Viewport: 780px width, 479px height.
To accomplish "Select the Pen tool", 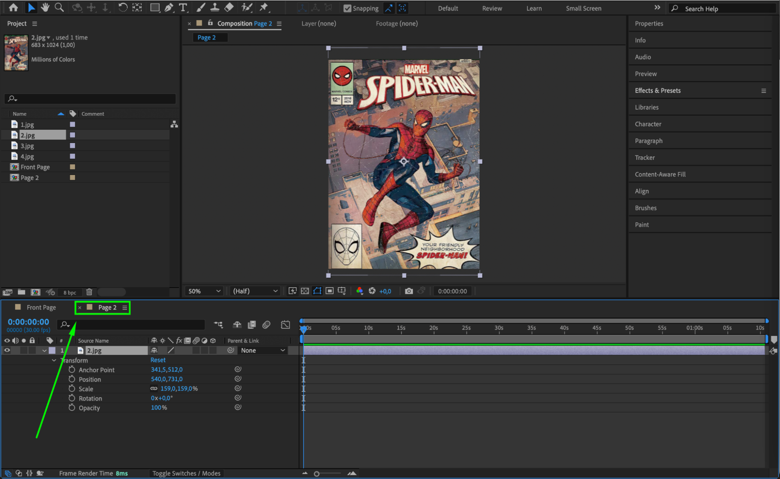I will coord(169,7).
